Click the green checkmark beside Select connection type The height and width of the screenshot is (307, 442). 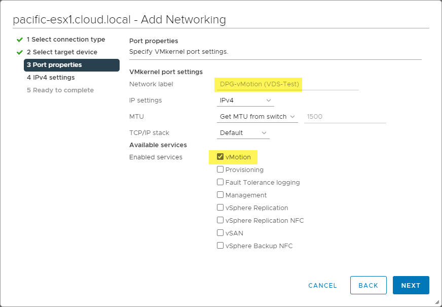point(19,40)
